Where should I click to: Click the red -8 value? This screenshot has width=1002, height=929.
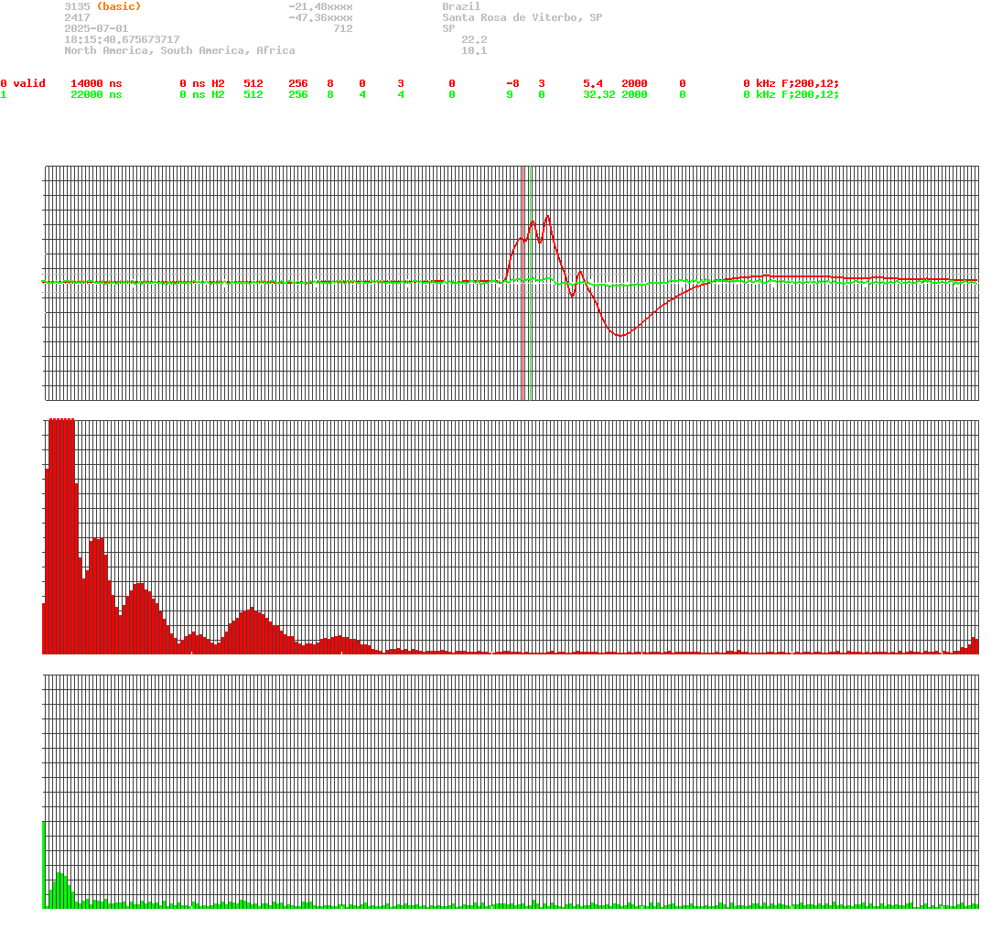coord(512,84)
